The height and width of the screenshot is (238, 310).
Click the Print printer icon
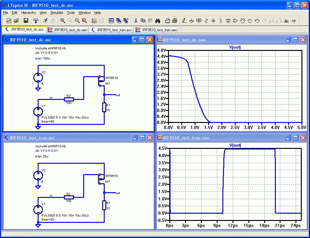pos(175,21)
